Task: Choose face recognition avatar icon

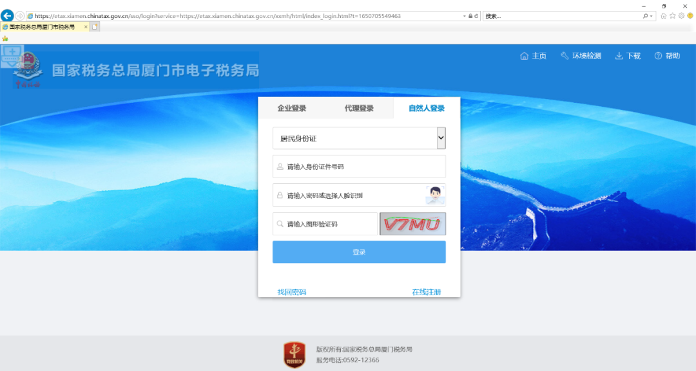Action: click(x=435, y=195)
